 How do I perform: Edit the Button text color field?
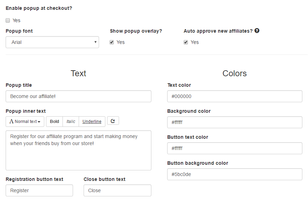point(235,148)
